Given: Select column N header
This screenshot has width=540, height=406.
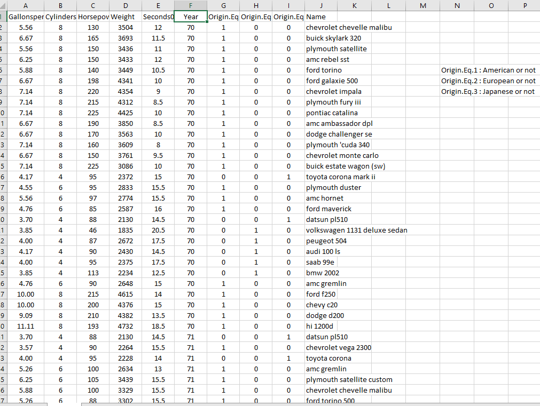Looking at the screenshot, I should pos(457,6).
